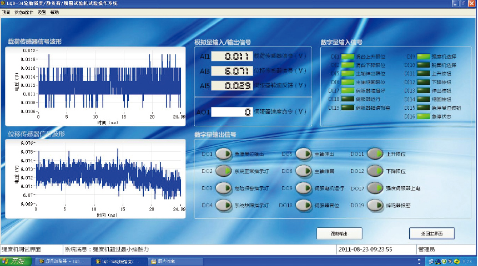Viewport: 478px width, 266px height.
Task: Toggle the DO11 upper limit output
Action: tap(375, 154)
